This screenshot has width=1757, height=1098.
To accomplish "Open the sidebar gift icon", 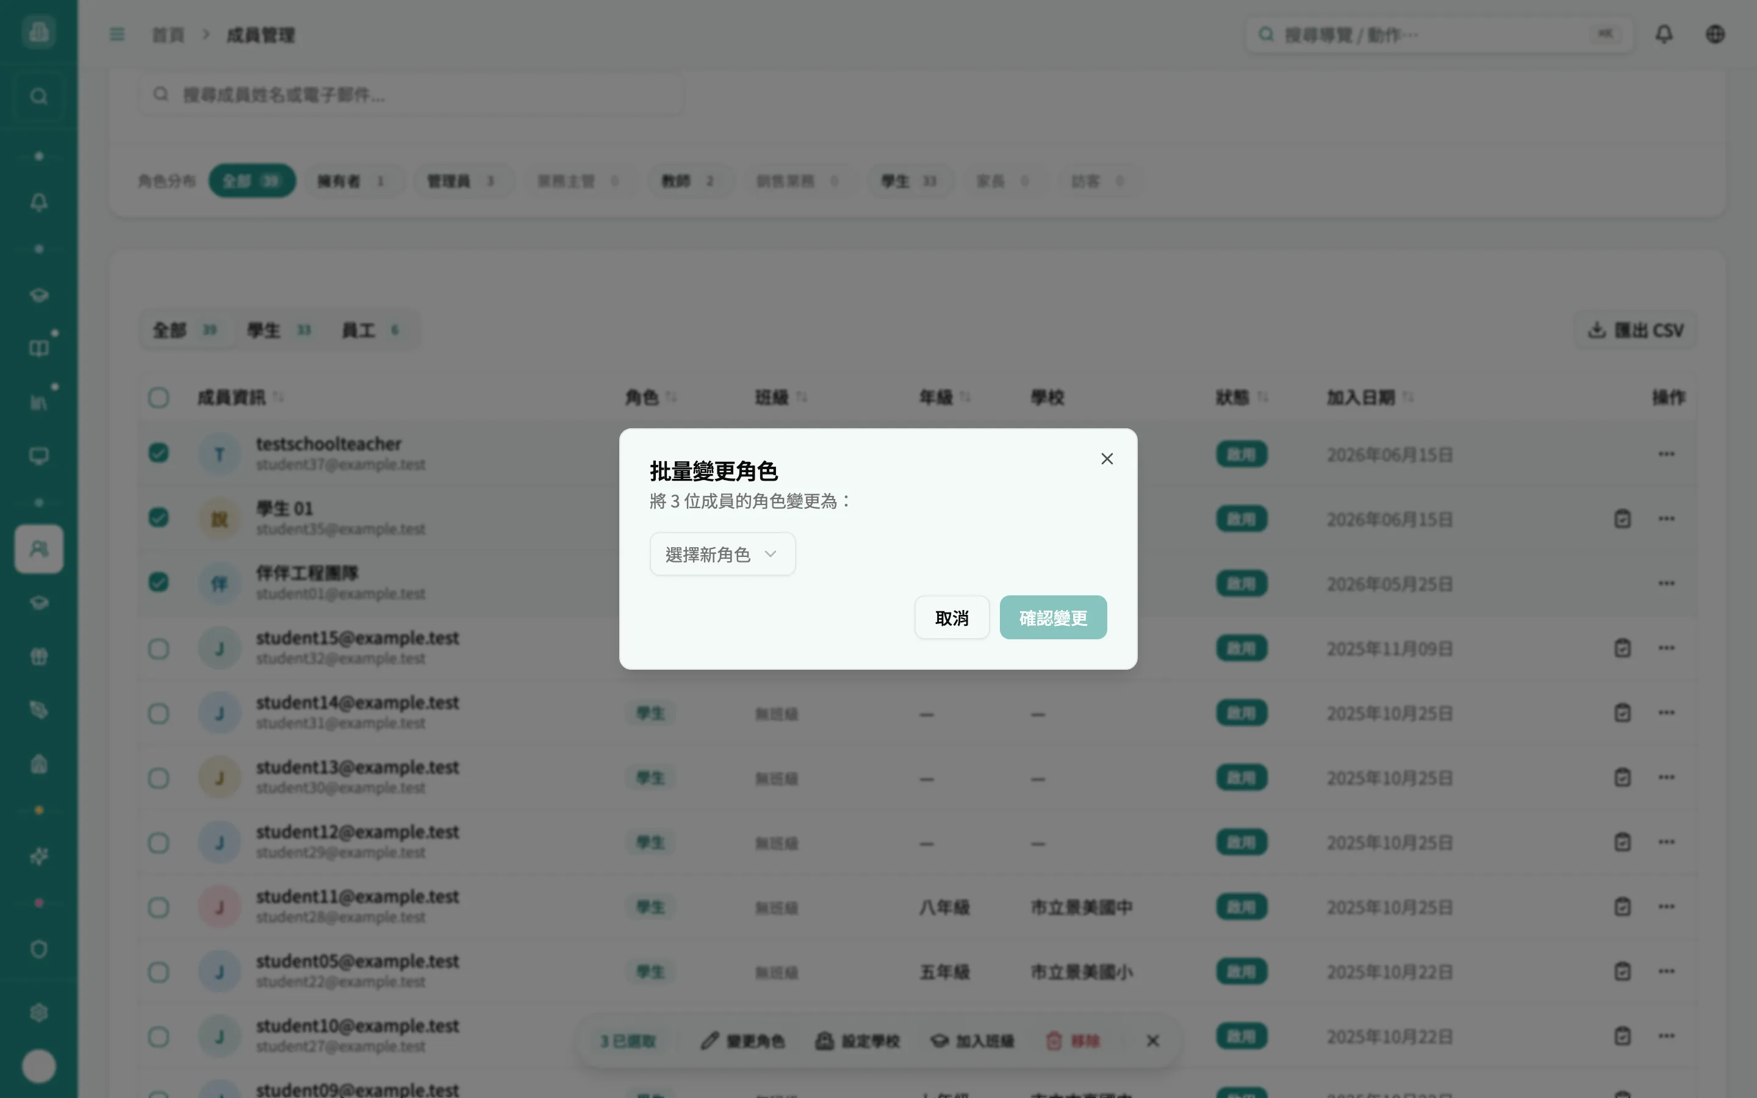I will point(38,656).
